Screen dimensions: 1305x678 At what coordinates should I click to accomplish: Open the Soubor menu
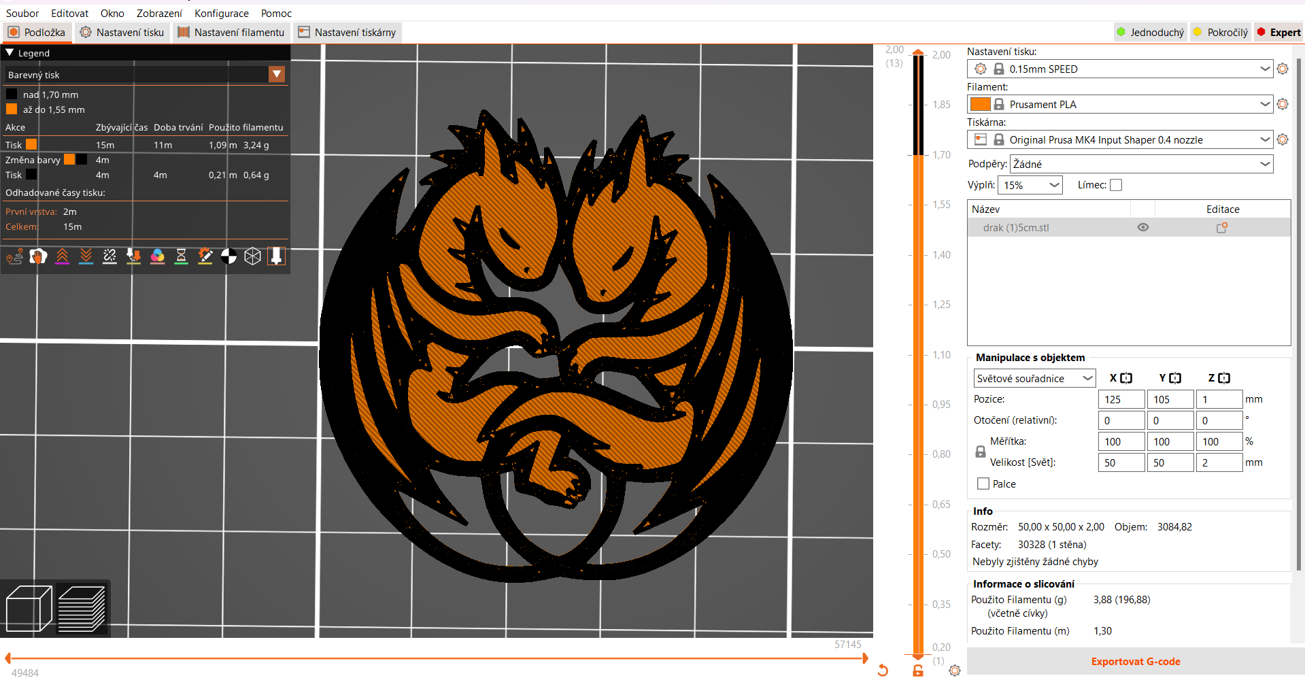coord(22,13)
